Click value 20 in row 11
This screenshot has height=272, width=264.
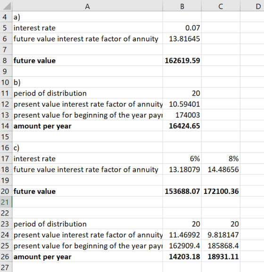(182, 93)
